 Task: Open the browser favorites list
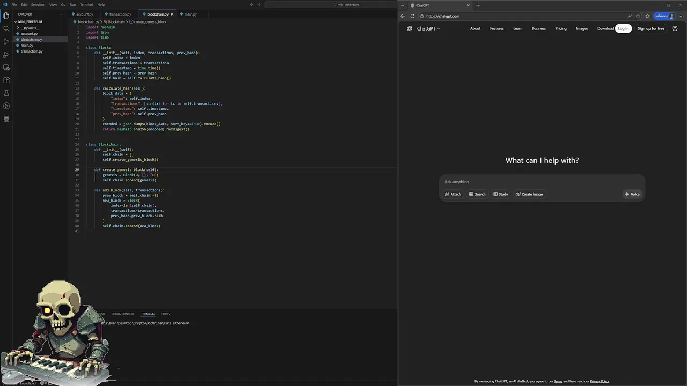pos(647,16)
